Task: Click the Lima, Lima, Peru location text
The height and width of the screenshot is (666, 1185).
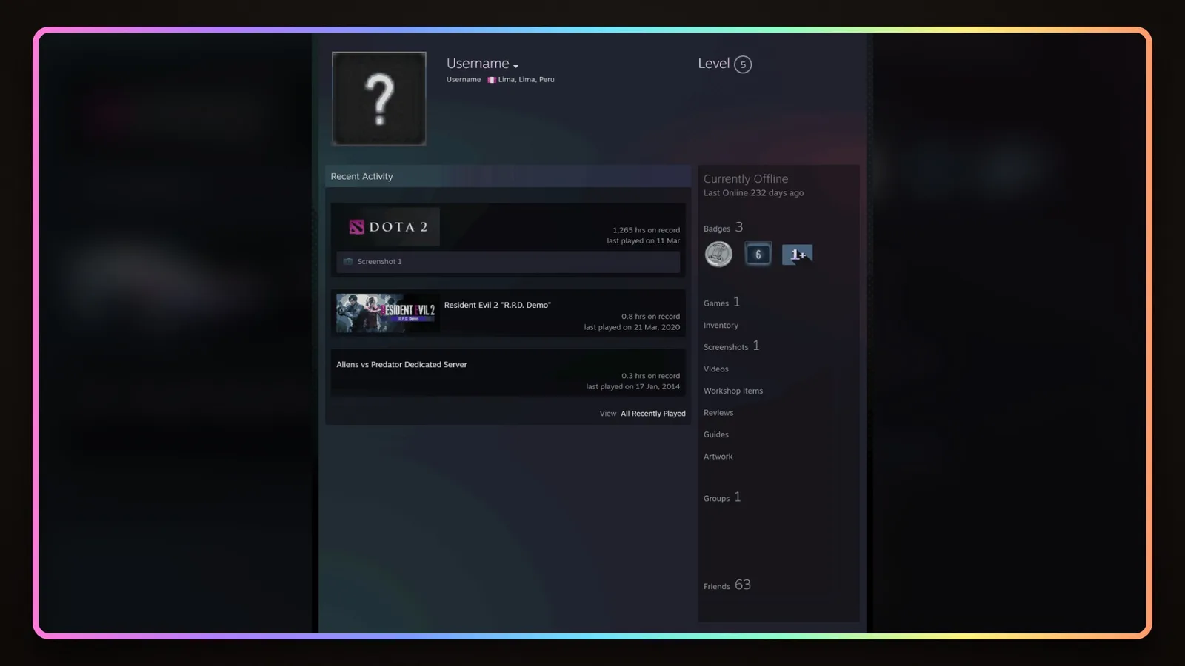Action: 526,80
